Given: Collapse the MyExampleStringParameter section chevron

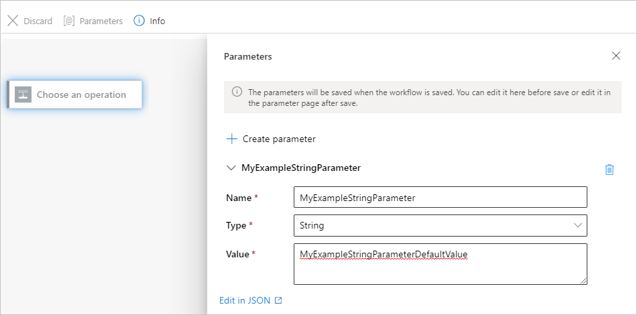Looking at the screenshot, I should point(231,168).
